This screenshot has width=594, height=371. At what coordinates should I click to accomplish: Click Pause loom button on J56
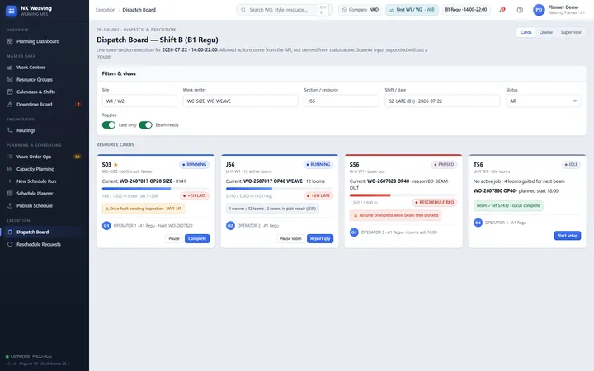pos(290,238)
